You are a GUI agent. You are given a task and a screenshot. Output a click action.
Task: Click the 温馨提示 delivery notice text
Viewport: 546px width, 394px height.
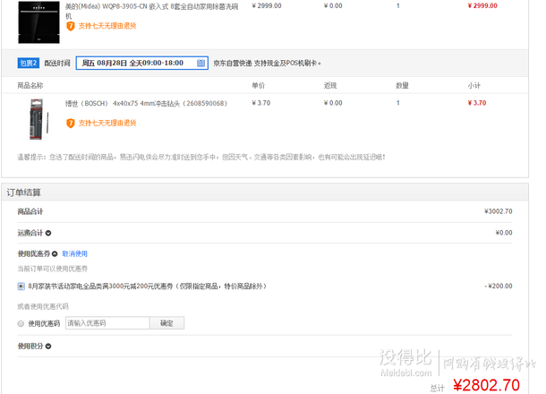tap(201, 157)
